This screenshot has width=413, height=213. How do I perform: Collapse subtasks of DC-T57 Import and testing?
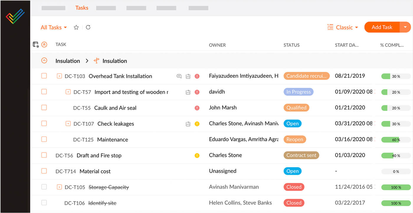[68, 92]
